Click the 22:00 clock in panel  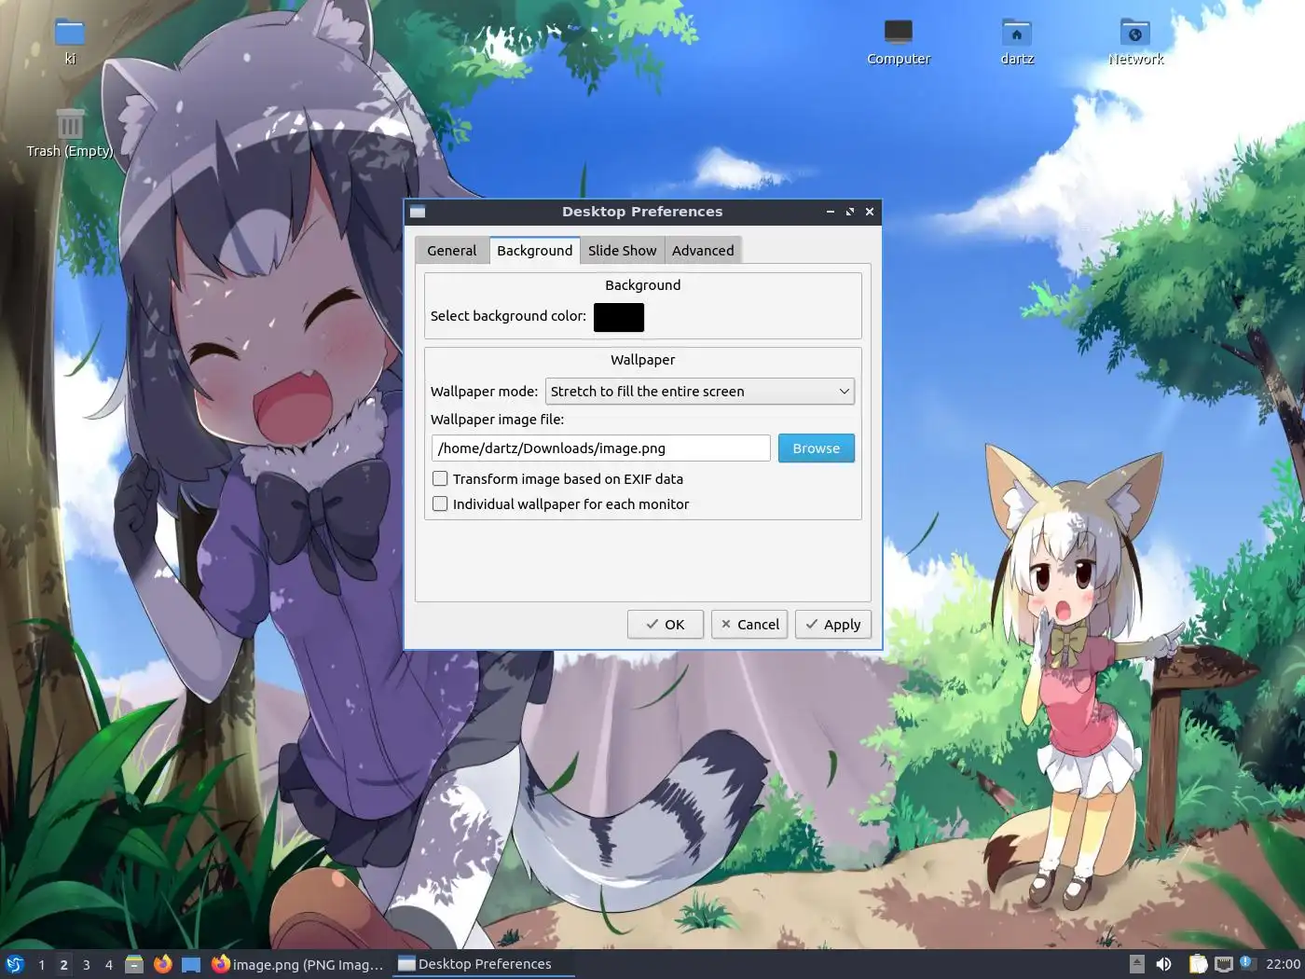pos(1283,964)
